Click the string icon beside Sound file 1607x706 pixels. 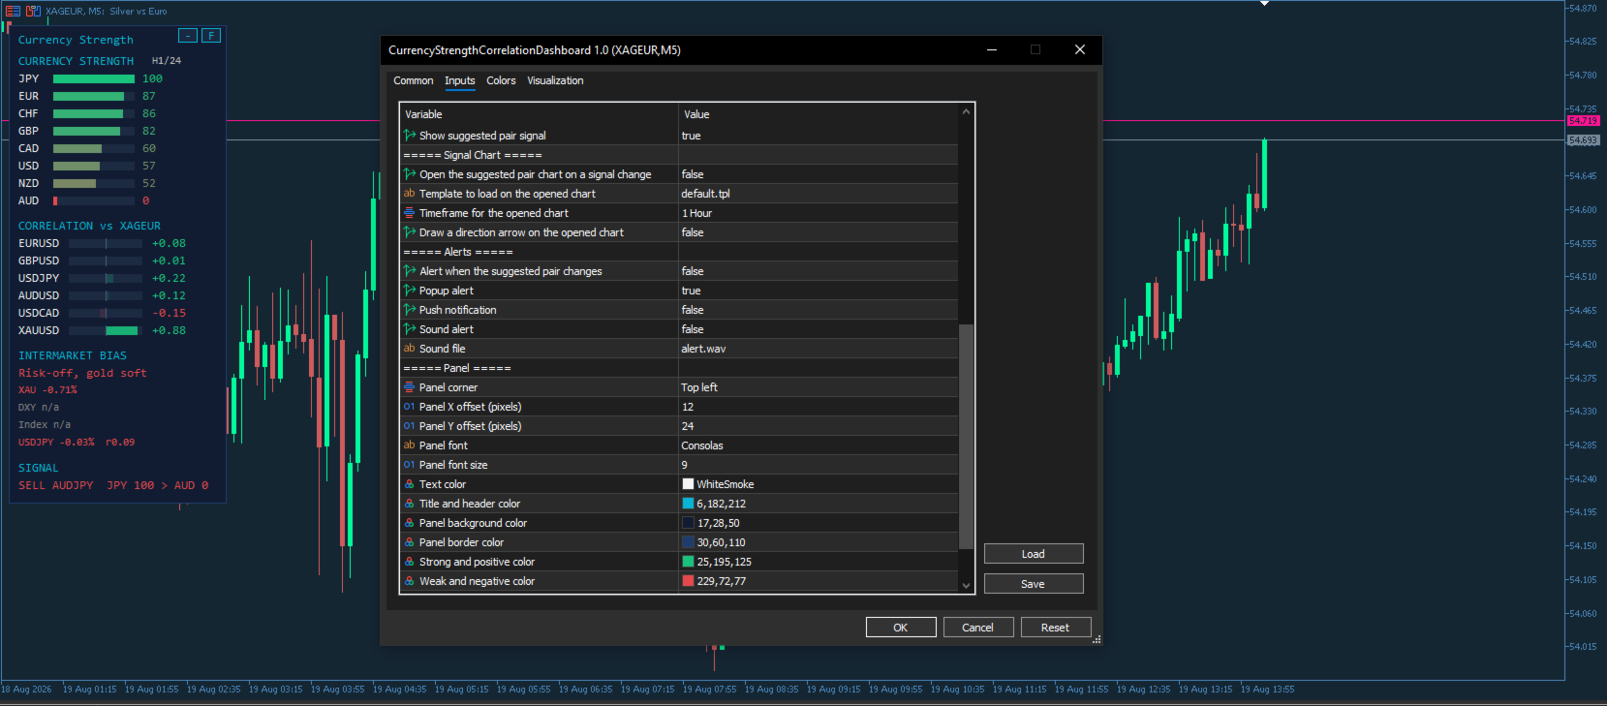coord(410,349)
